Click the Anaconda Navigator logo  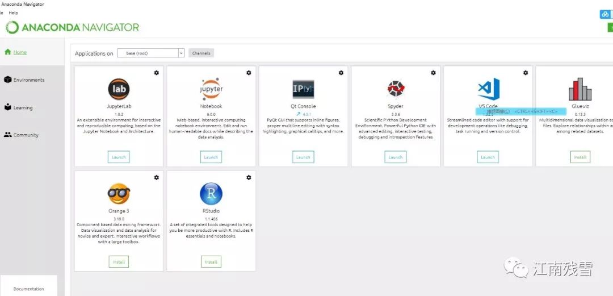(x=72, y=27)
